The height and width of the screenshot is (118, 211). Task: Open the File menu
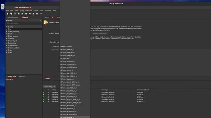click(7, 10)
